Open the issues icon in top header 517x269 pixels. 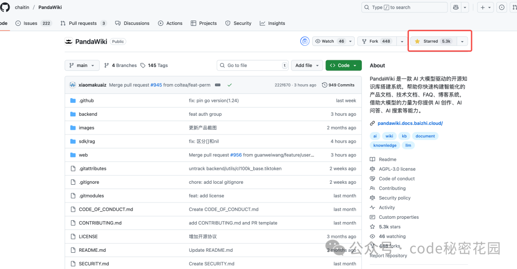click(502, 7)
